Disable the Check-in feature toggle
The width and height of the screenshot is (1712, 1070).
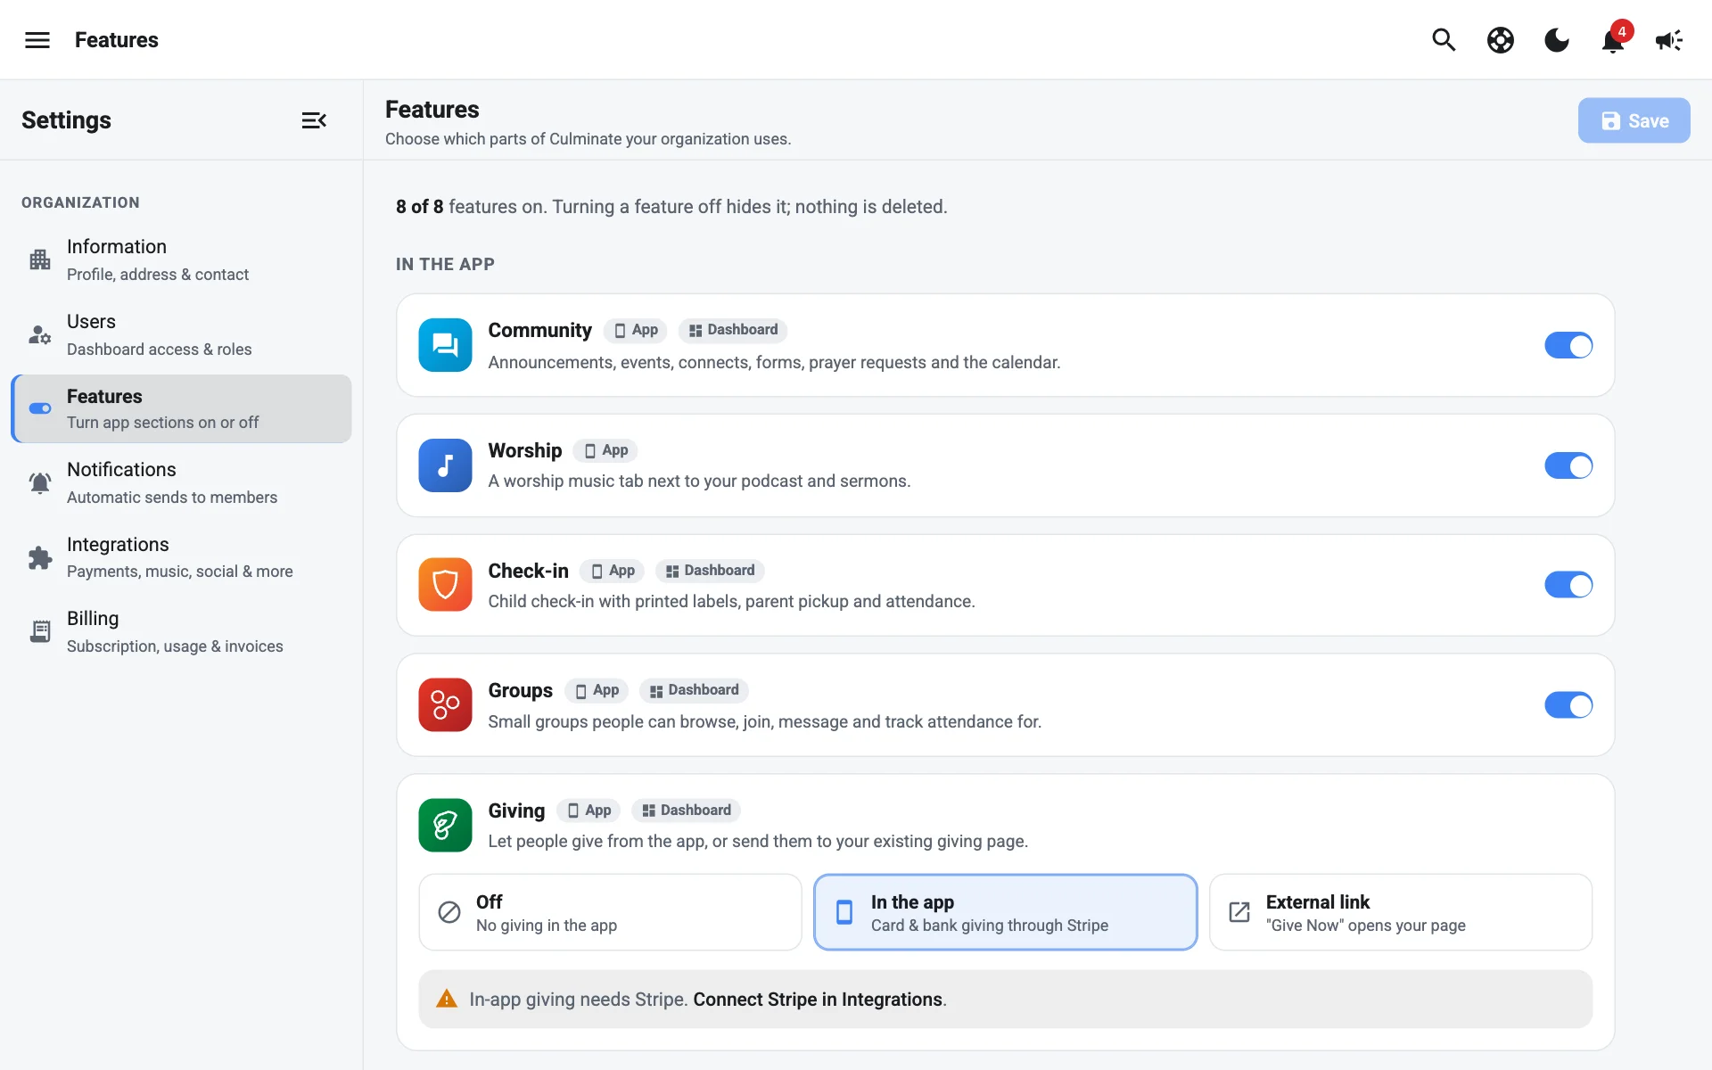coord(1568,585)
